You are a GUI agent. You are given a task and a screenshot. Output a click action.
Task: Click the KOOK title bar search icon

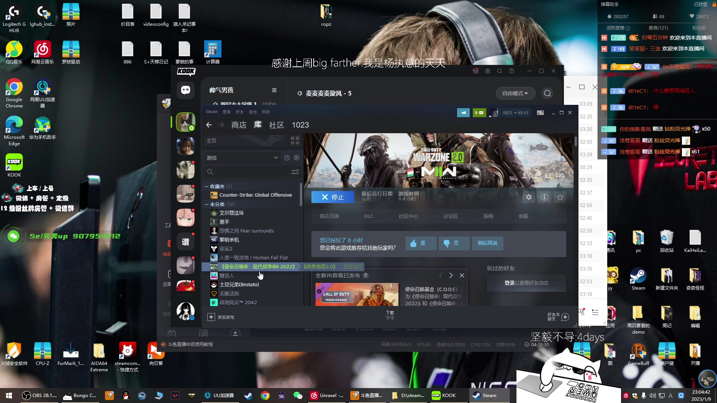500,71
